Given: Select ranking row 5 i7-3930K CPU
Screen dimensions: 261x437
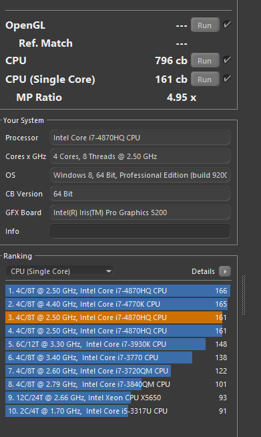Looking at the screenshot, I should 118,344.
